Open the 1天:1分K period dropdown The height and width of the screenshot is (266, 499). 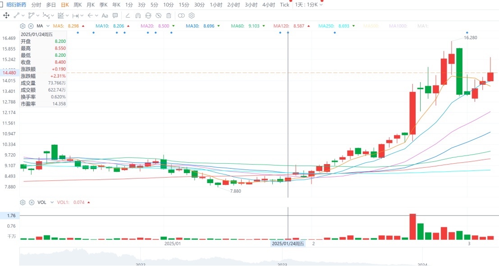click(309, 5)
